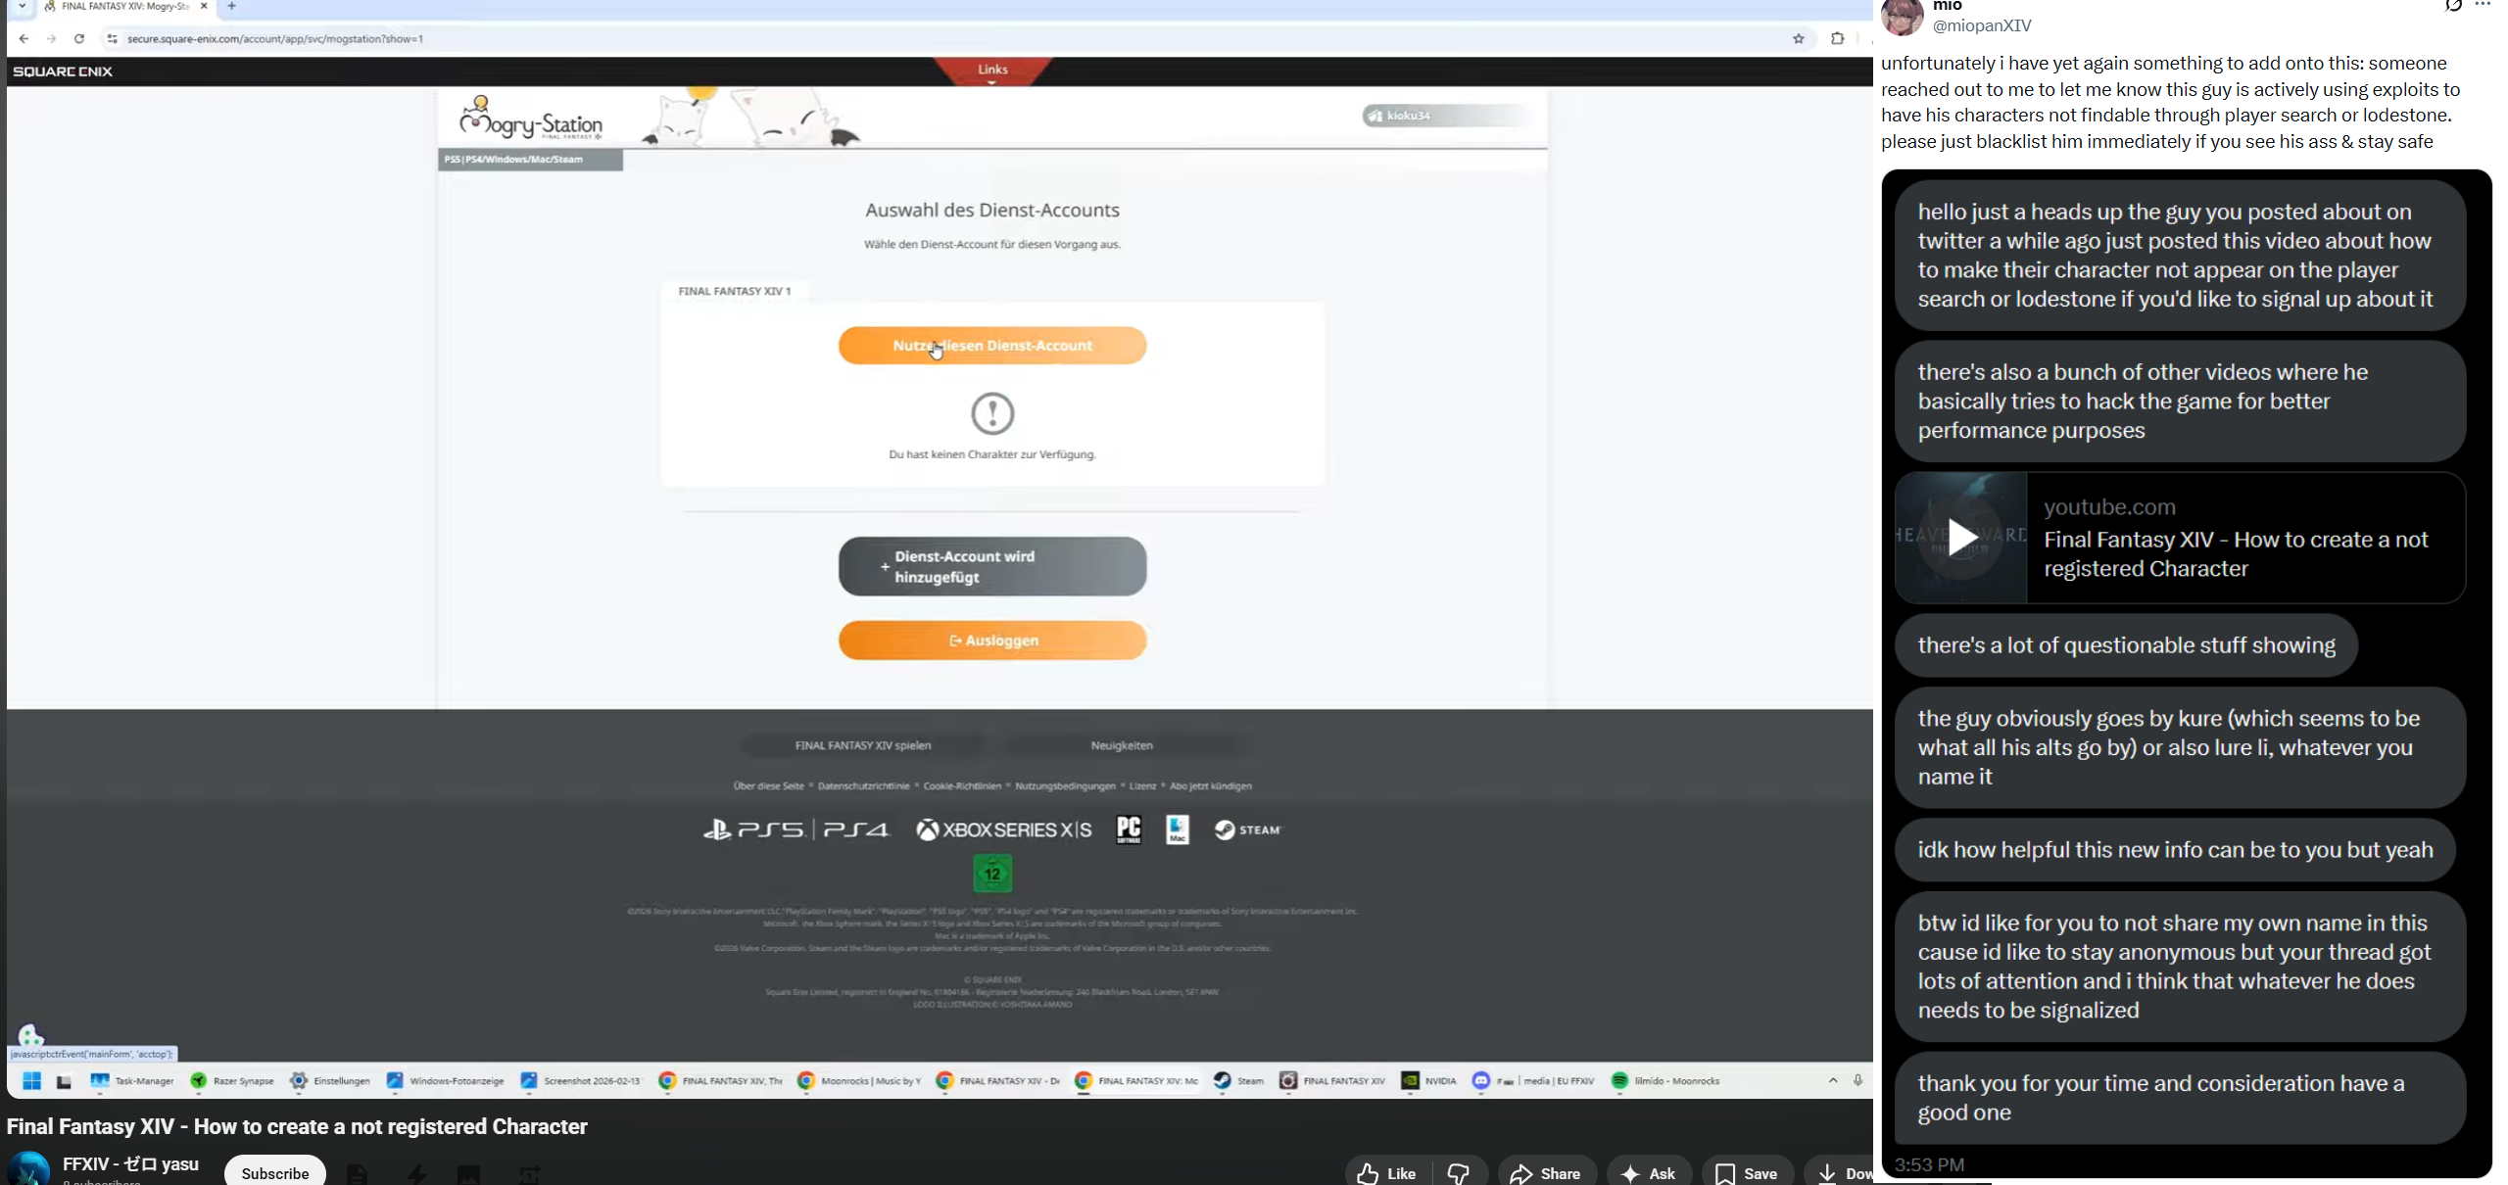
Task: Open a new browser tab
Action: click(232, 7)
